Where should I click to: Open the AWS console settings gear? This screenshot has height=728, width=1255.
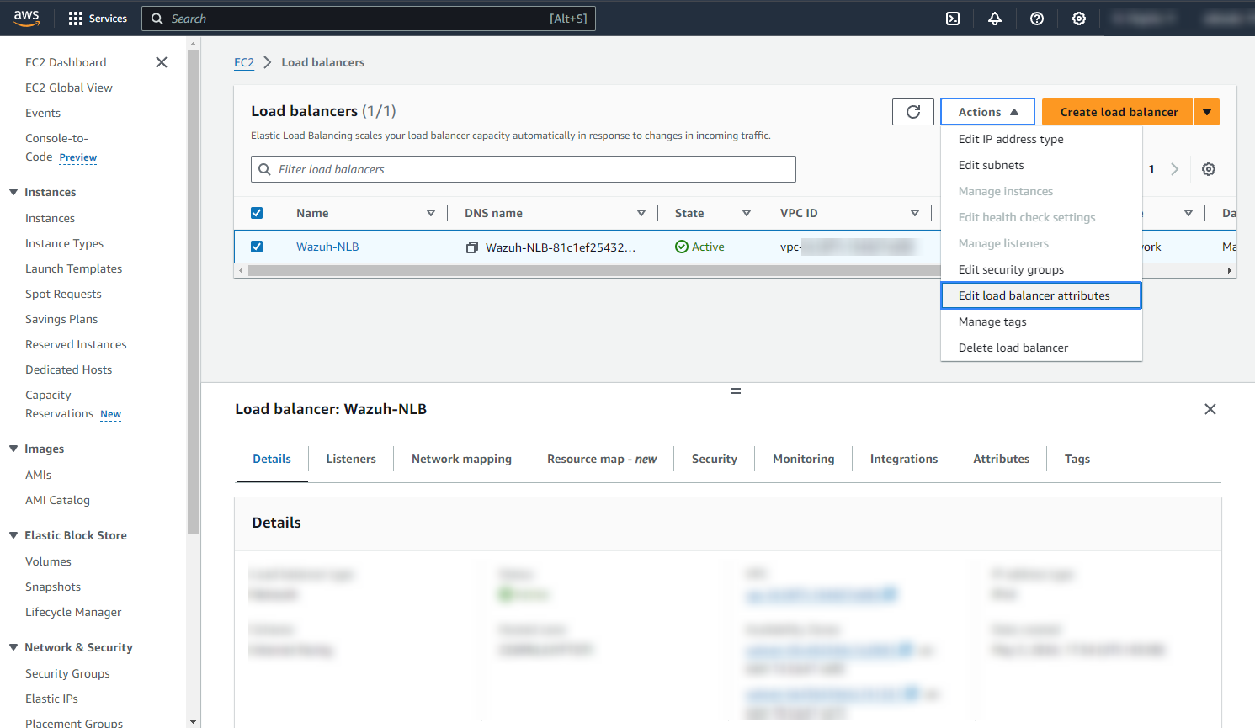[1079, 19]
